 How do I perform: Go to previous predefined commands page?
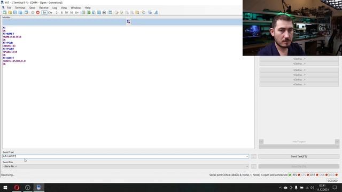tap(261, 141)
